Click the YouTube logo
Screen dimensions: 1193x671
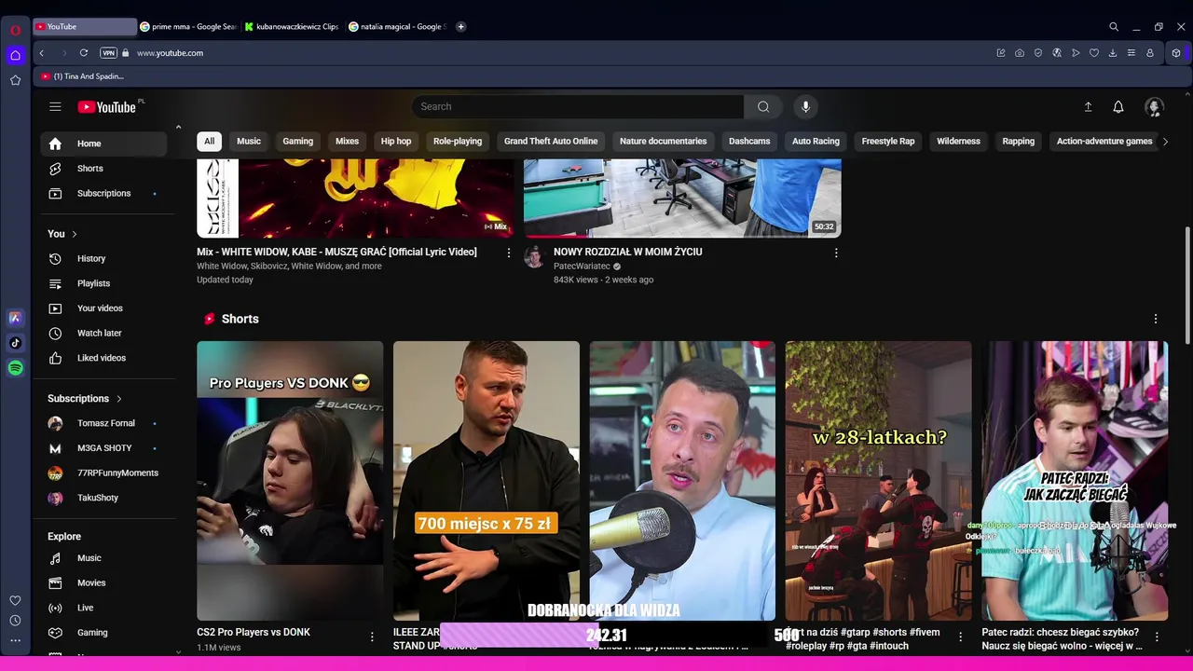point(107,107)
